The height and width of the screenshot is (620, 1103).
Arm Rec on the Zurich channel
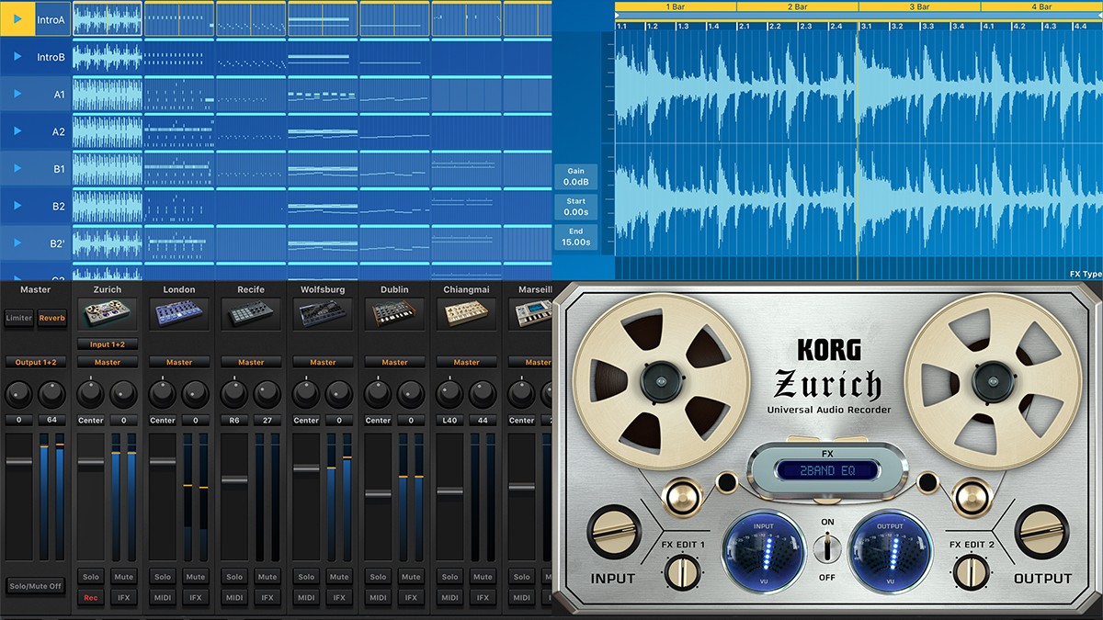click(90, 597)
